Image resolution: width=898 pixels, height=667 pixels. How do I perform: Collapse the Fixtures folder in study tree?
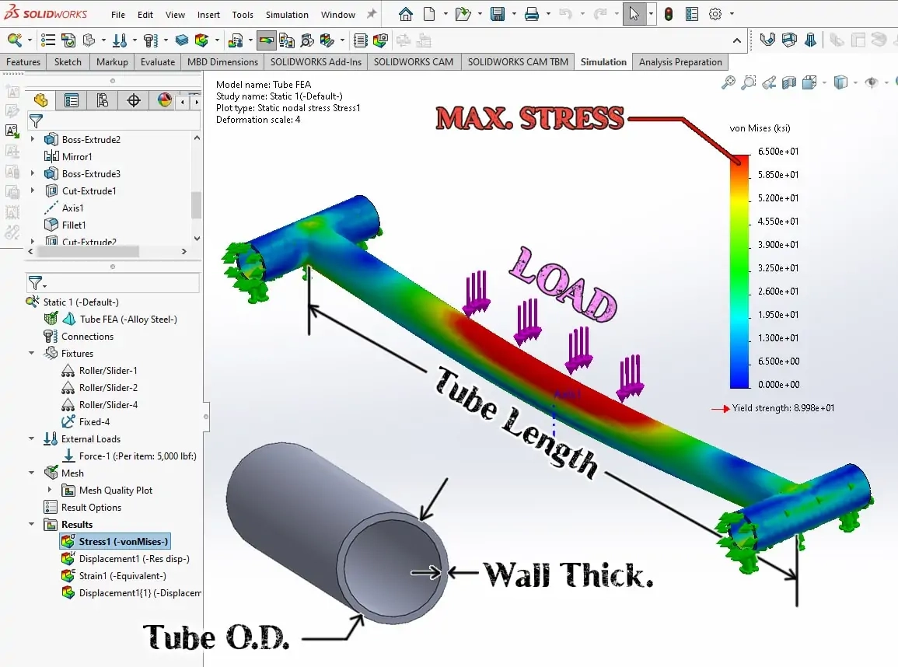pyautogui.click(x=32, y=354)
